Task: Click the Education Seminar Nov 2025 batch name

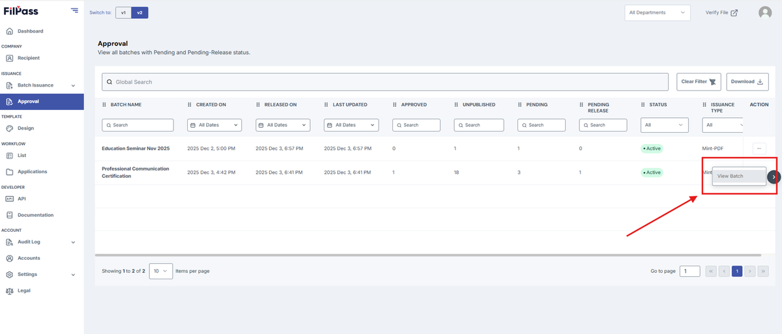Action: pyautogui.click(x=136, y=148)
